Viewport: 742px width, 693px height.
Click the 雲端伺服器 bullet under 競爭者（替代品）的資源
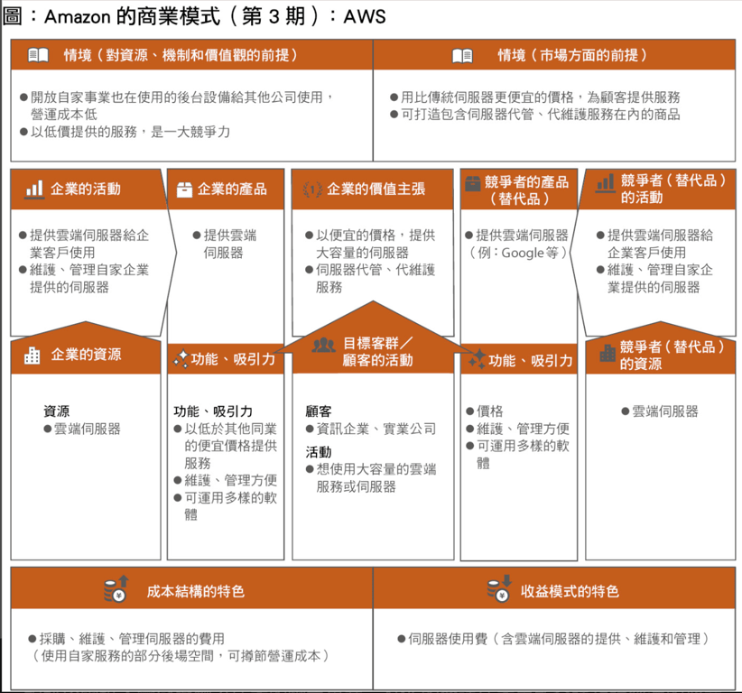[x=660, y=411]
